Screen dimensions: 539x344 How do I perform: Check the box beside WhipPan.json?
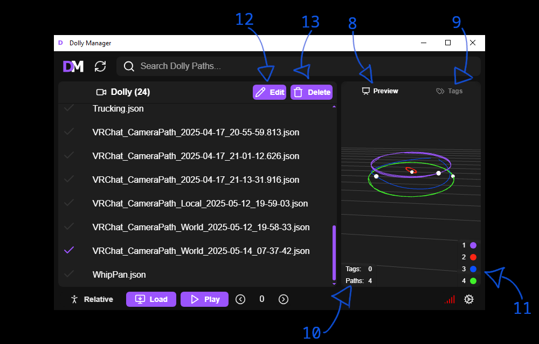point(69,274)
